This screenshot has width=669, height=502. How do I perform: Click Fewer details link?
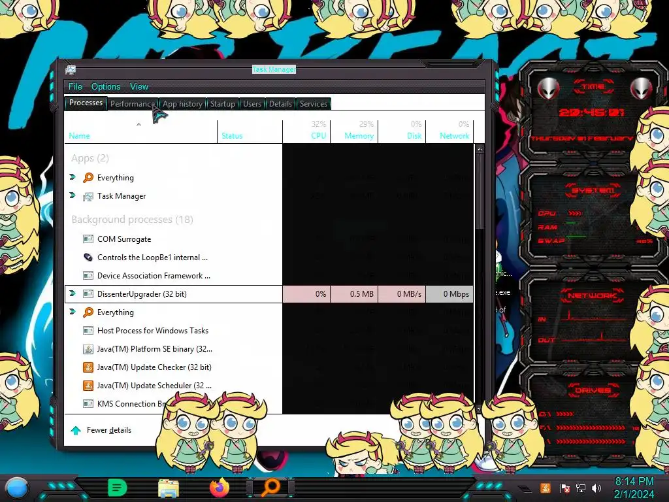109,430
